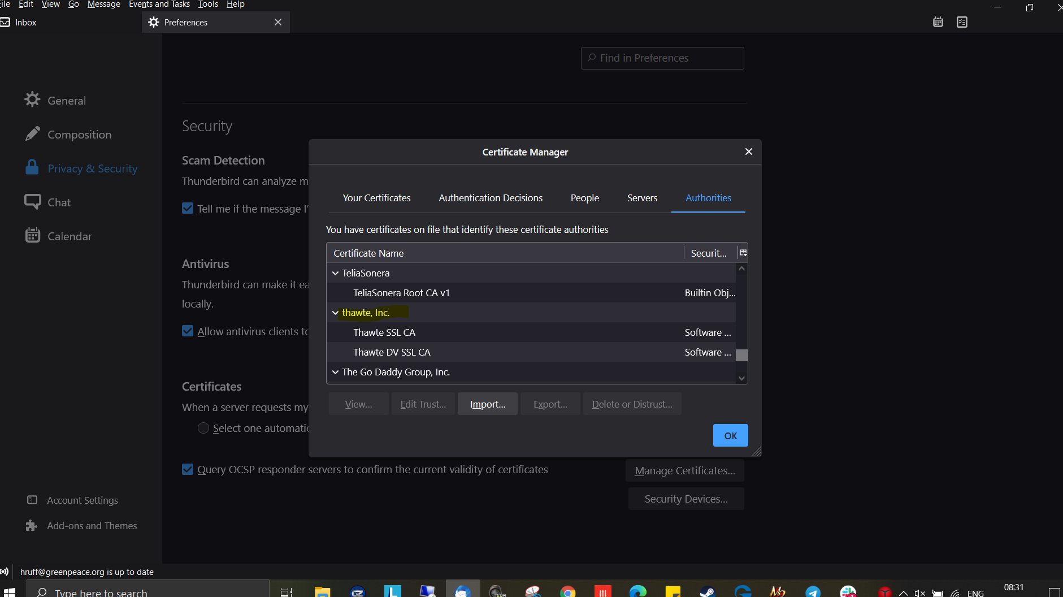Click Delete or Distrust... button
1063x597 pixels.
(632, 404)
